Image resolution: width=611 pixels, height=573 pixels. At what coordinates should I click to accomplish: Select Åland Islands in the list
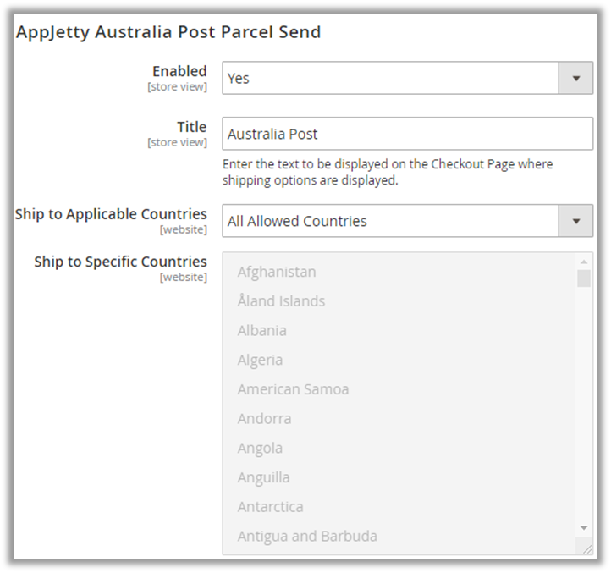(x=281, y=301)
